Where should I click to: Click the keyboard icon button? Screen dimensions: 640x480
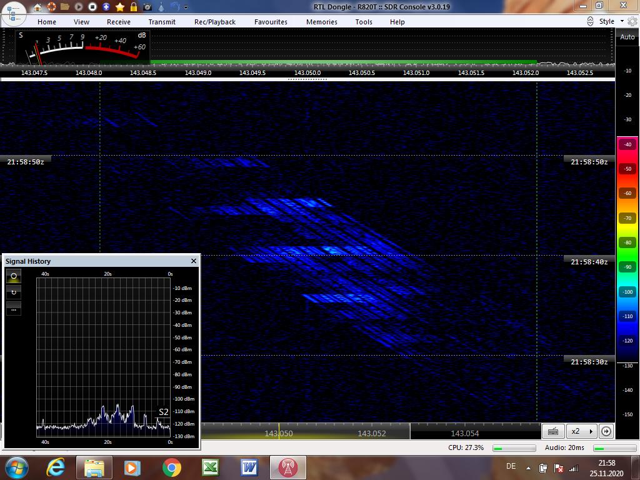(553, 431)
